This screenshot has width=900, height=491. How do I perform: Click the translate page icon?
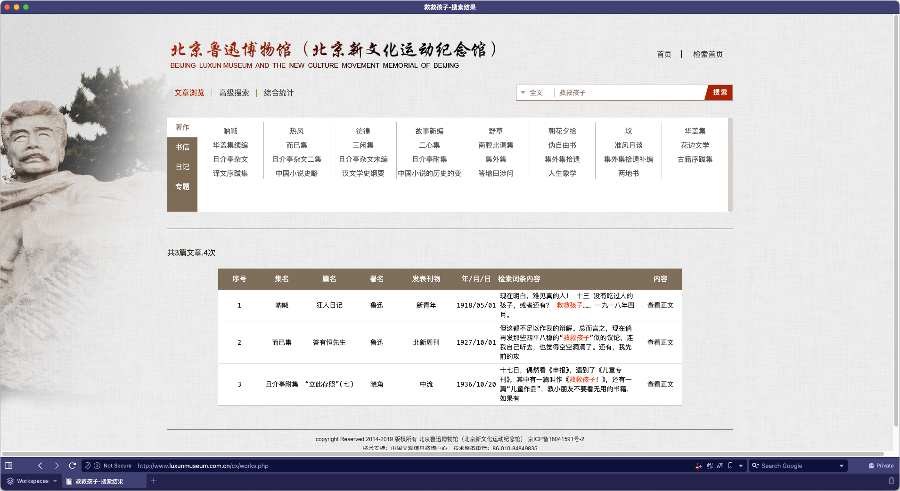pyautogui.click(x=720, y=466)
